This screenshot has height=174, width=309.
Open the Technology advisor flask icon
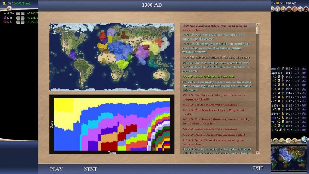278,9
